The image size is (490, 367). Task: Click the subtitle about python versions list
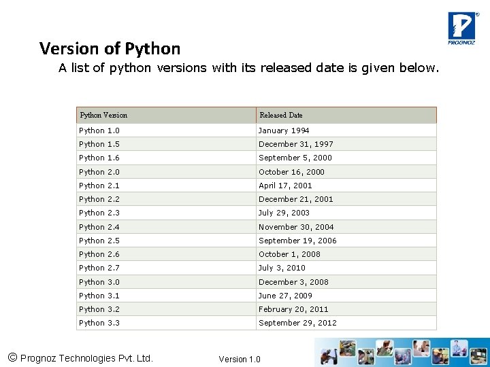pyautogui.click(x=249, y=68)
